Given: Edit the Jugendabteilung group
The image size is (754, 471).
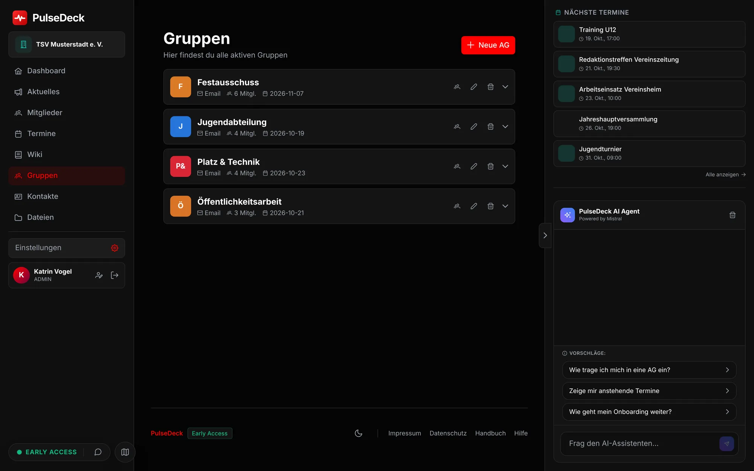Looking at the screenshot, I should point(474,127).
